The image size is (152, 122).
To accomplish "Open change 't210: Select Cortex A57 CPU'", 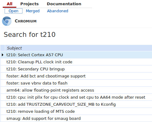I will 34,55.
